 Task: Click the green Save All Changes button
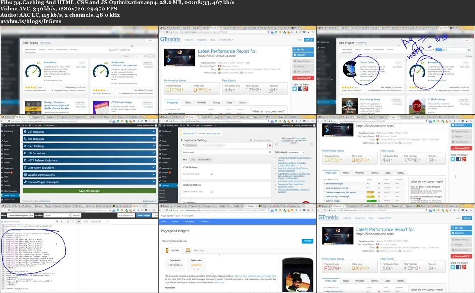click(x=90, y=191)
